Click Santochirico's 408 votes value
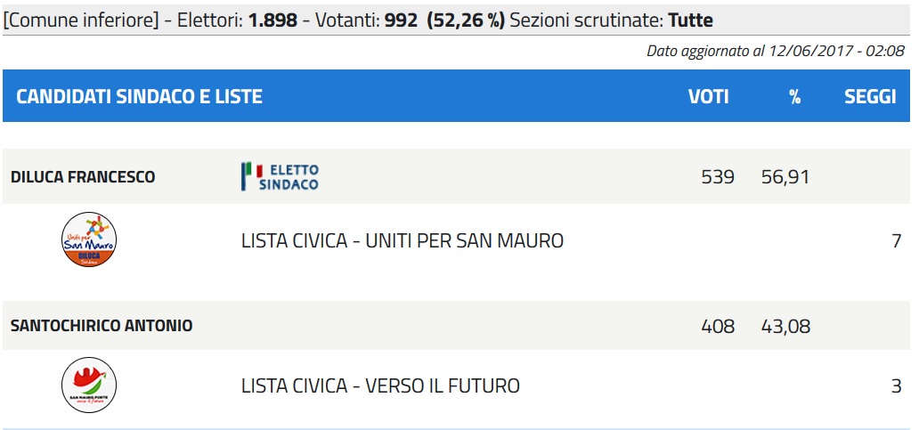Screen dimensions: 919x430 pyautogui.click(x=718, y=326)
